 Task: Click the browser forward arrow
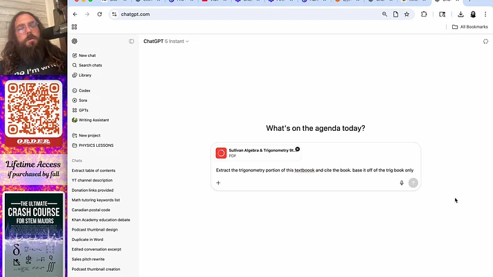(87, 14)
